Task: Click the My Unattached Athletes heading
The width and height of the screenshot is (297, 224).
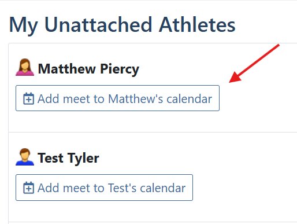Action: click(x=122, y=25)
